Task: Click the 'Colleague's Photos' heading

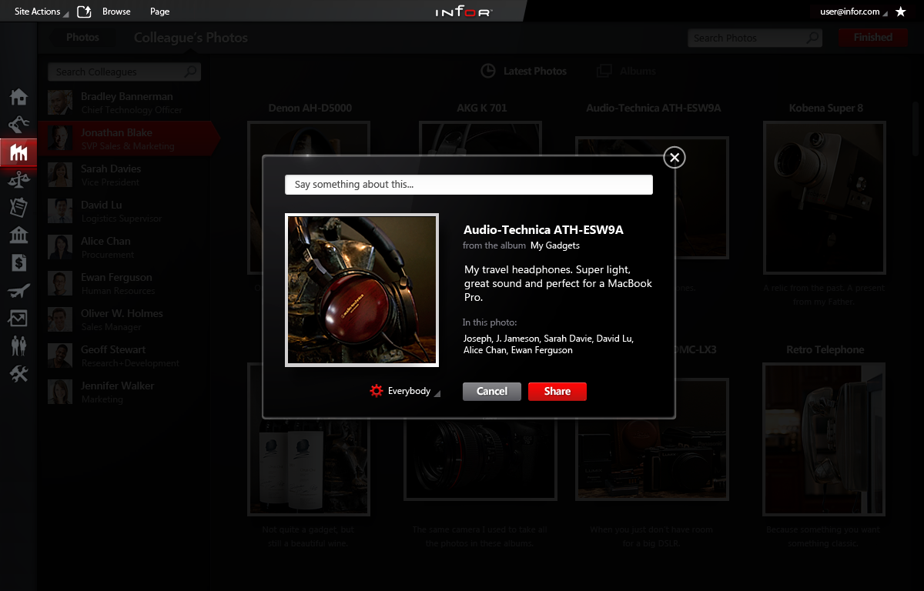Action: (191, 38)
